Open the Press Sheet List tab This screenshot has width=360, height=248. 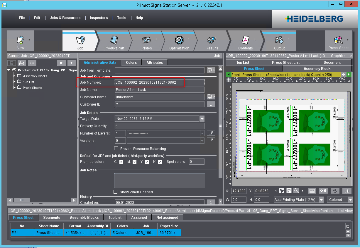(286, 62)
